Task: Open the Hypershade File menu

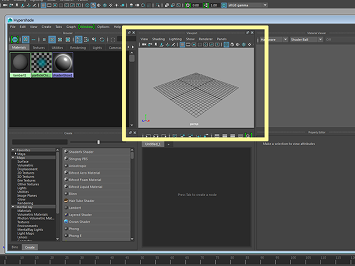Action: click(x=13, y=27)
